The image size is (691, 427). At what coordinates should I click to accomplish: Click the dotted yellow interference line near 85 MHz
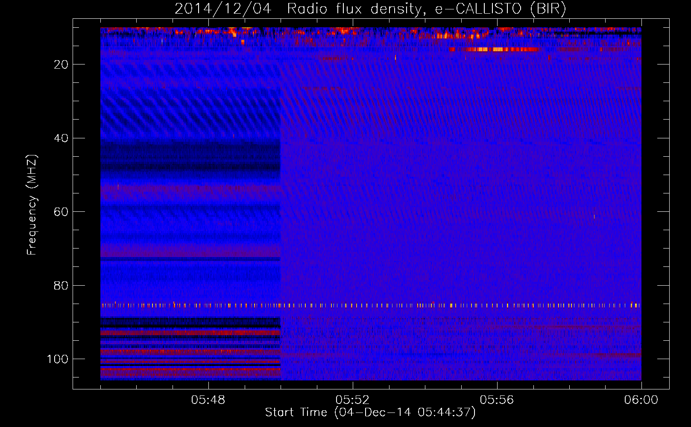point(371,305)
